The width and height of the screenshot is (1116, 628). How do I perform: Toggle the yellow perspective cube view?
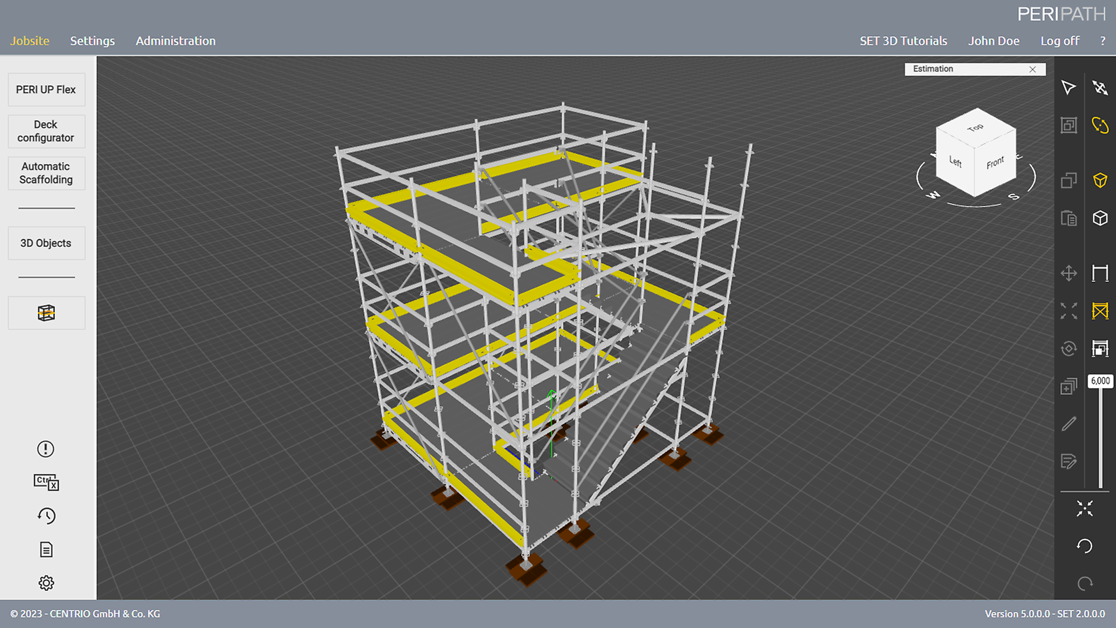coord(1100,180)
